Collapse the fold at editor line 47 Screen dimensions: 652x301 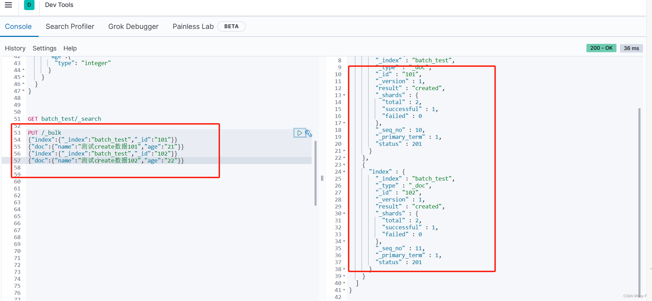point(23,91)
